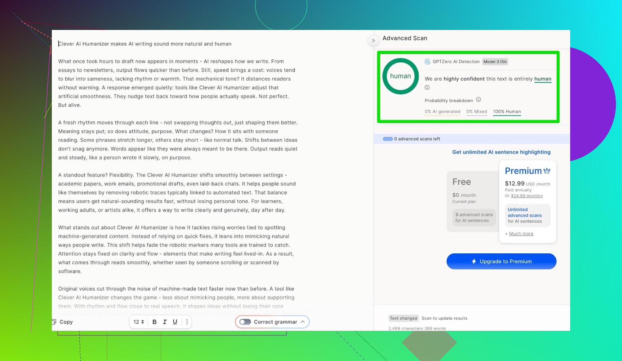Expand the Correct grammar options chevron
This screenshot has width=622, height=361.
[302, 322]
